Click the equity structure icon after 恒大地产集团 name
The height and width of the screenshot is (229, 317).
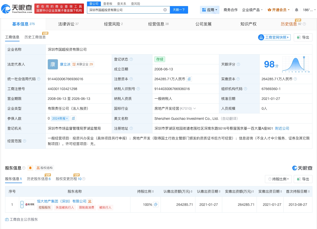coord(90,201)
